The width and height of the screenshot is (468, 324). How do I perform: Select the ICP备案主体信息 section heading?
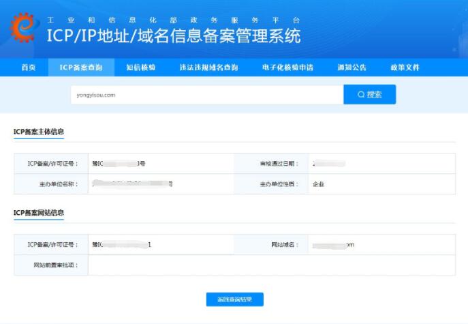[39, 132]
